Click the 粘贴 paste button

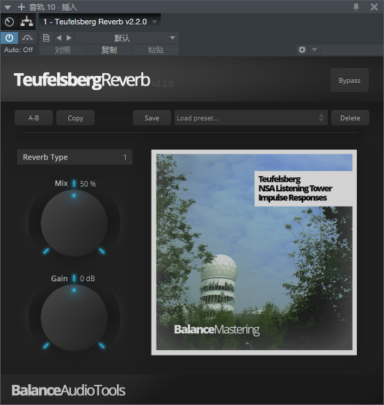point(156,50)
